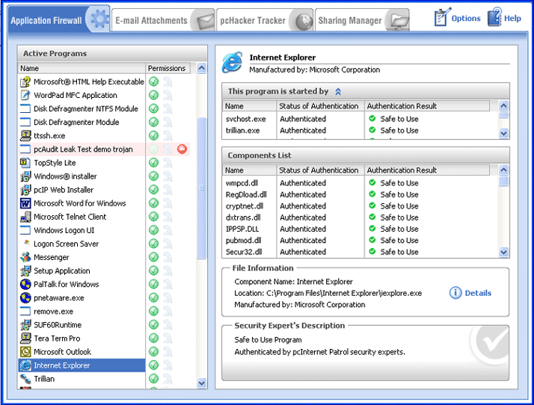The image size is (534, 405).
Task: Open the Application Firewall tab
Action: tap(58, 19)
